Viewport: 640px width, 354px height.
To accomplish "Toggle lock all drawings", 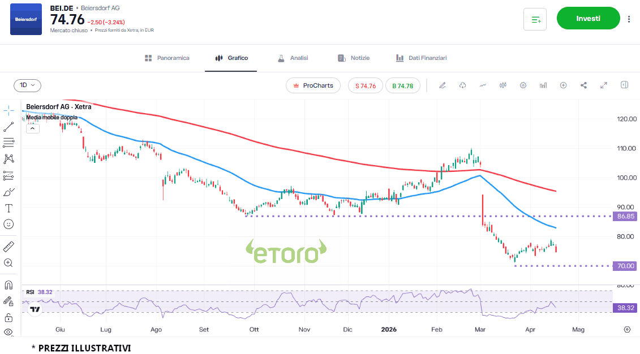I will coord(9,317).
